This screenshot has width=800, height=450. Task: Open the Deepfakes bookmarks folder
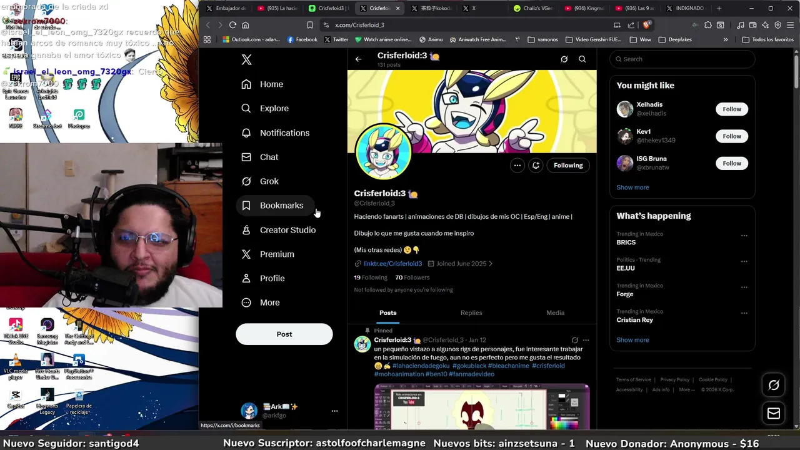[x=675, y=39]
